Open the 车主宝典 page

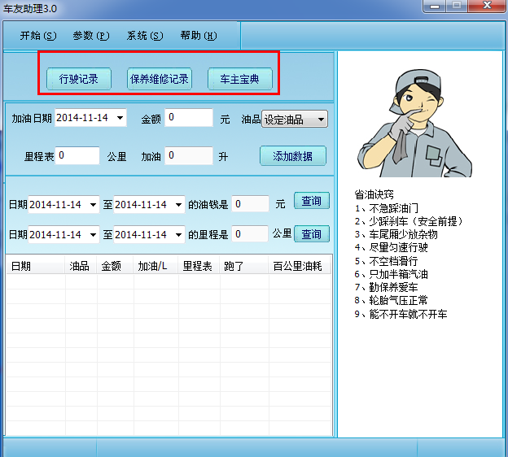(x=239, y=79)
